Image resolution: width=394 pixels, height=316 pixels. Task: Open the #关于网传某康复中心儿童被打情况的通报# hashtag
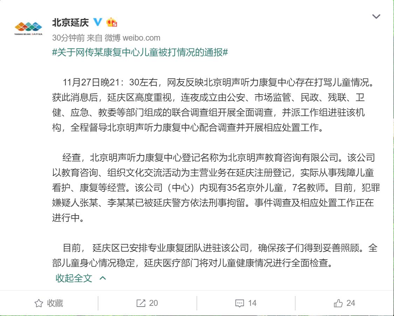[140, 53]
